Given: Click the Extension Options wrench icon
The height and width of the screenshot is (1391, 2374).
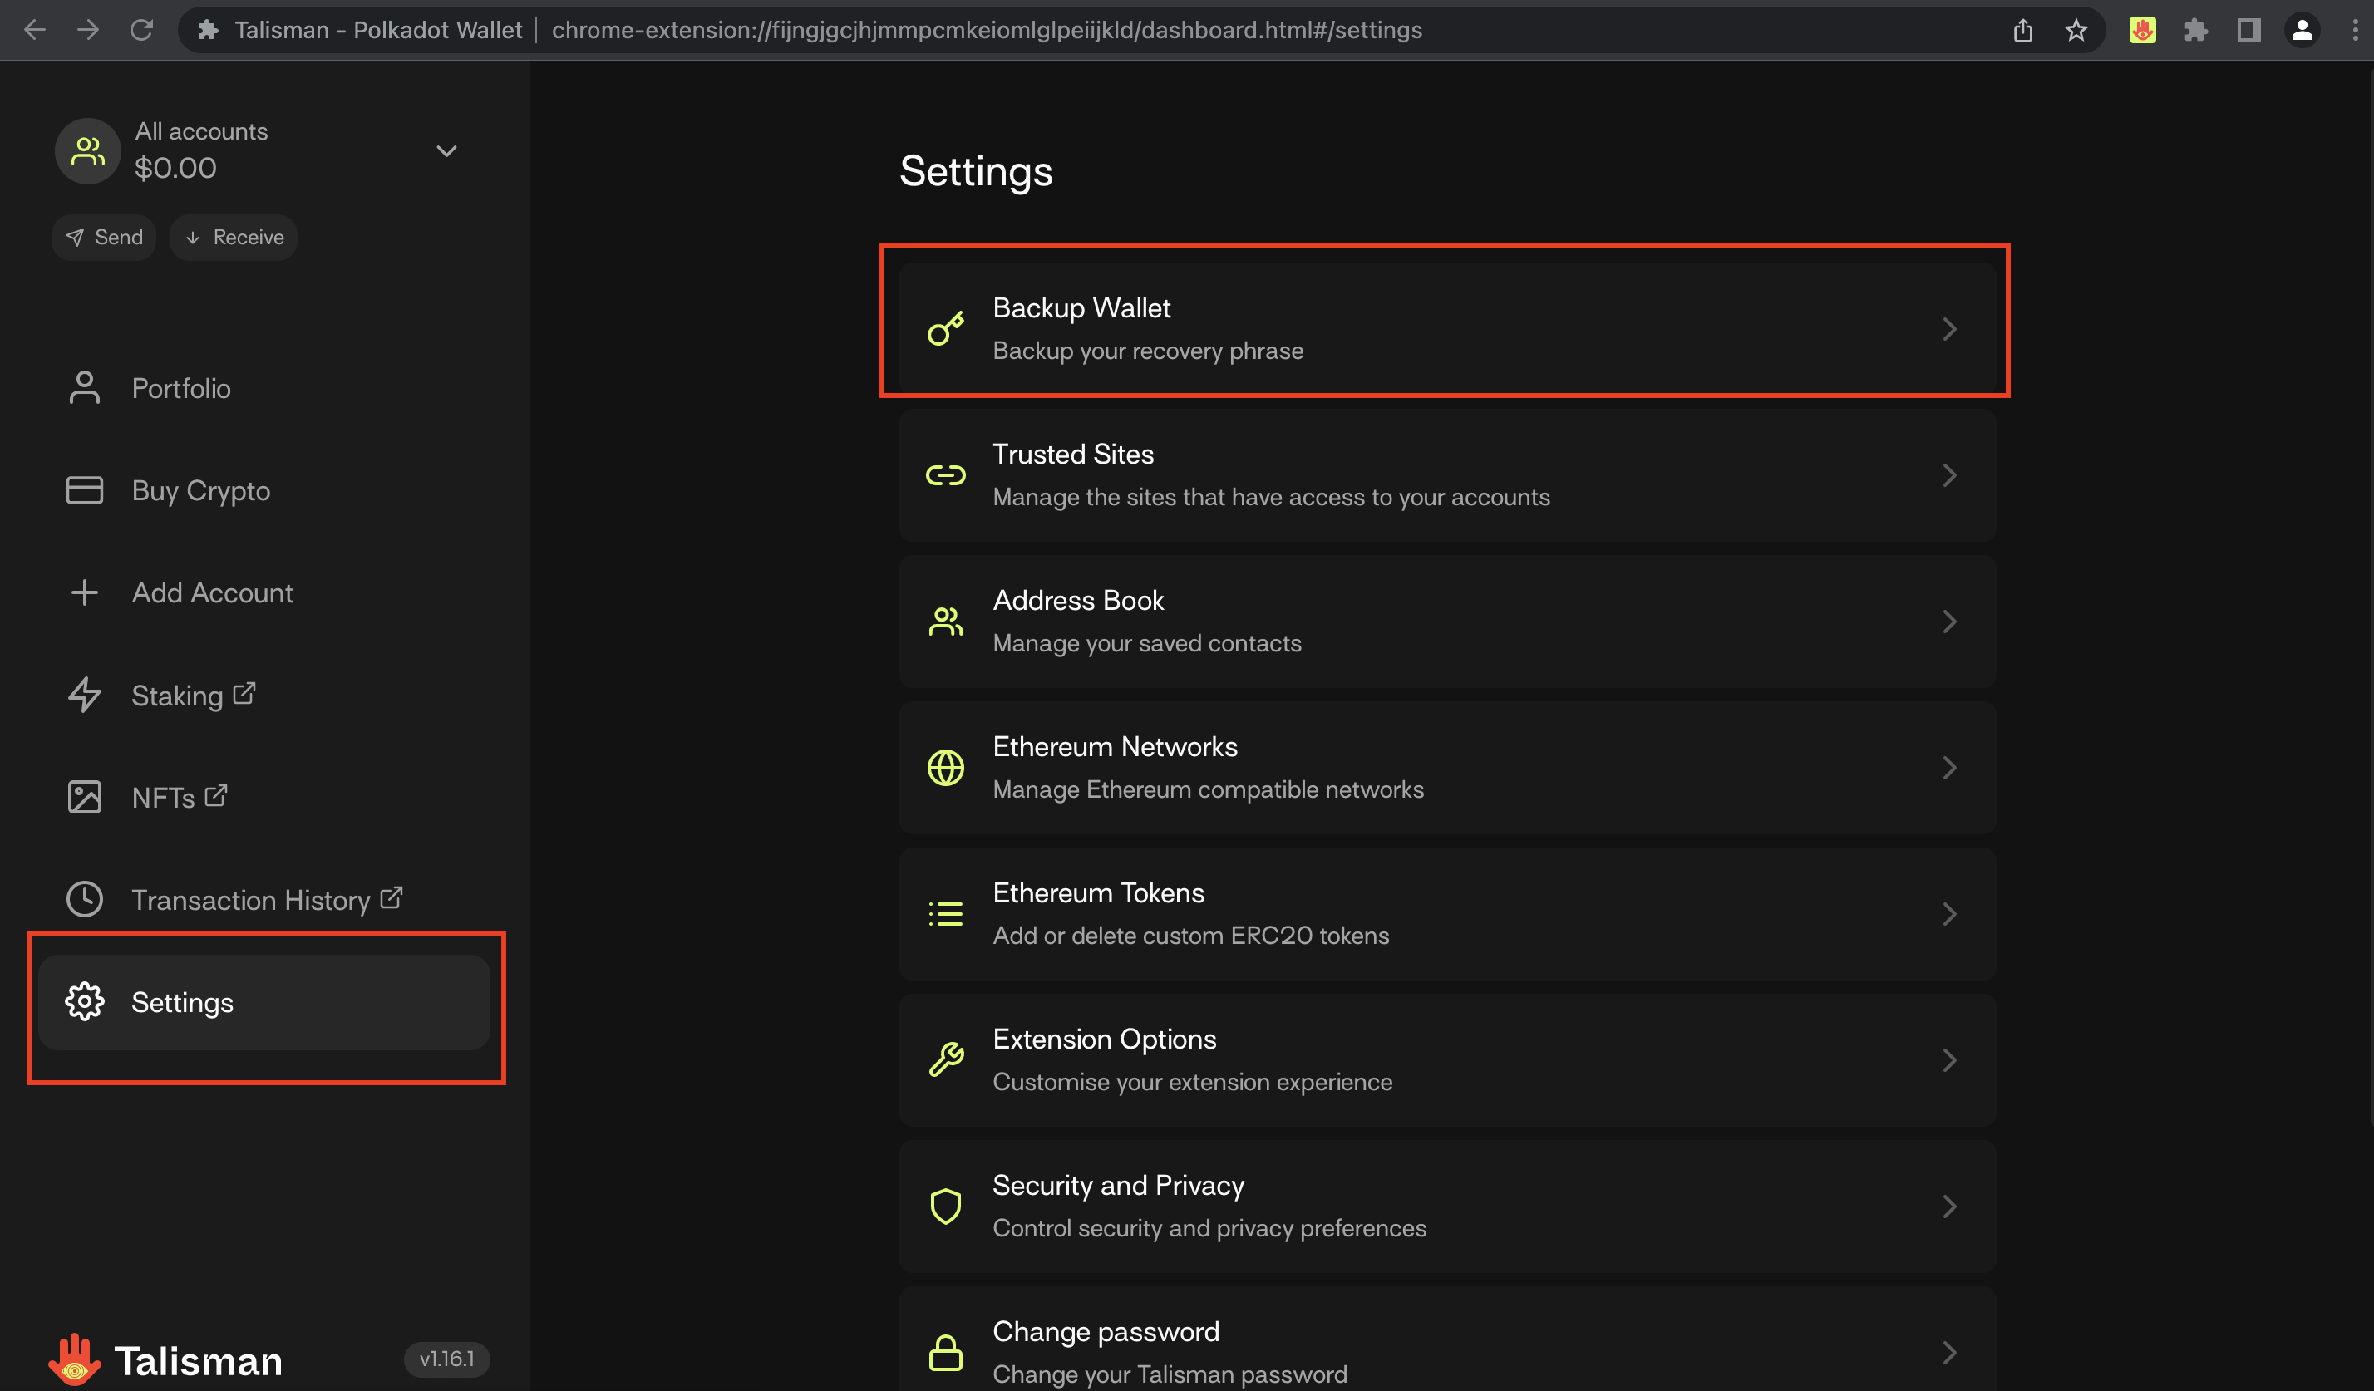Looking at the screenshot, I should (x=946, y=1059).
